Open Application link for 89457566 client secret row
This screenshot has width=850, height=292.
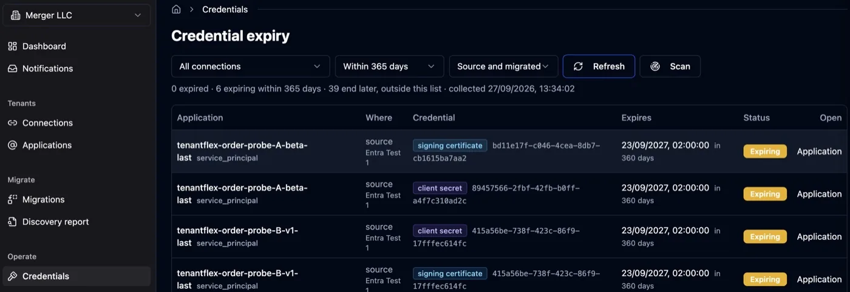819,194
